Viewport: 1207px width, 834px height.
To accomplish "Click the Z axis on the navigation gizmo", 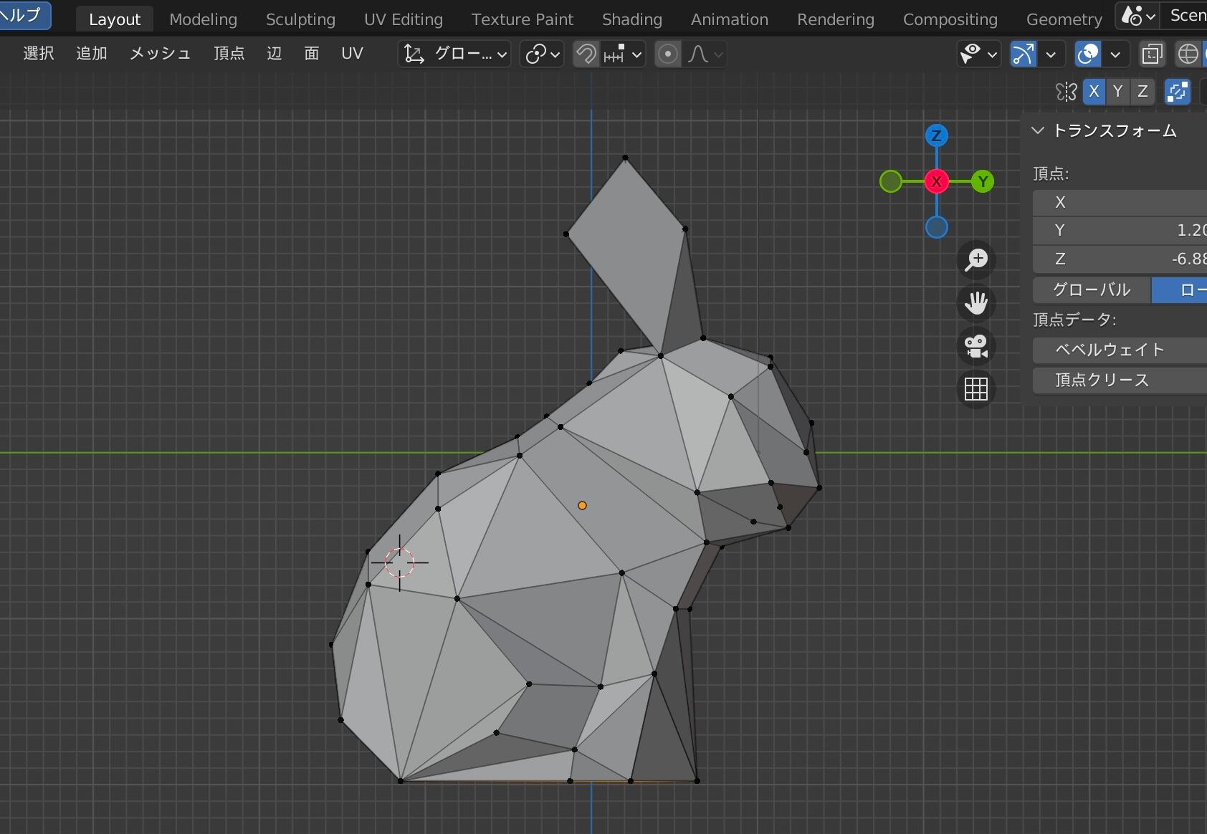I will pos(936,135).
